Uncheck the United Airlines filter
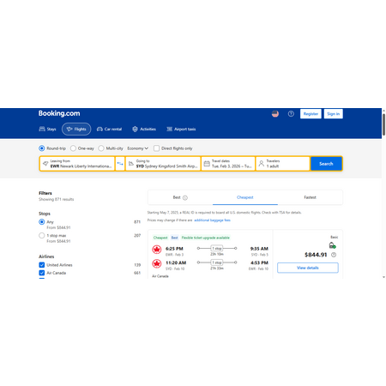 [42, 265]
